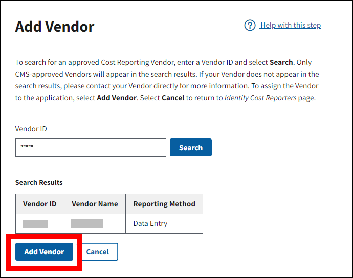Click the 'Vendor ID' label above field
353x278 pixels.
coord(32,129)
